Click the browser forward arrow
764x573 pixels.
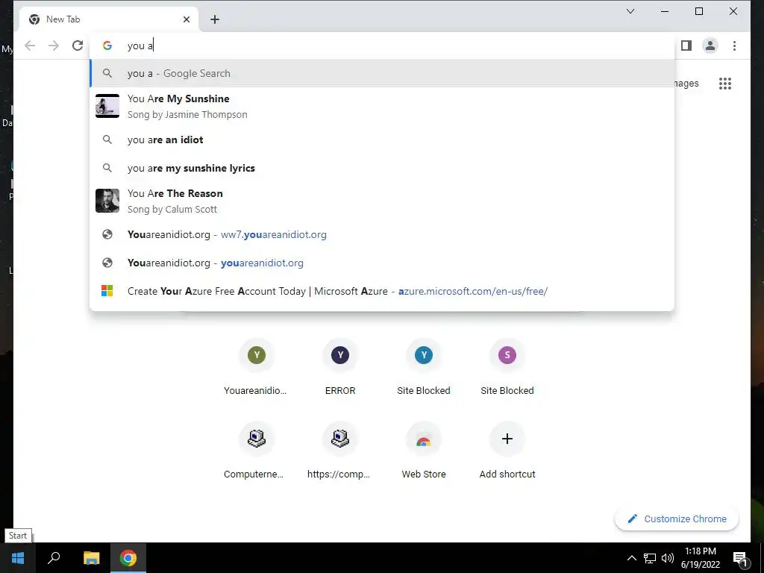54,46
